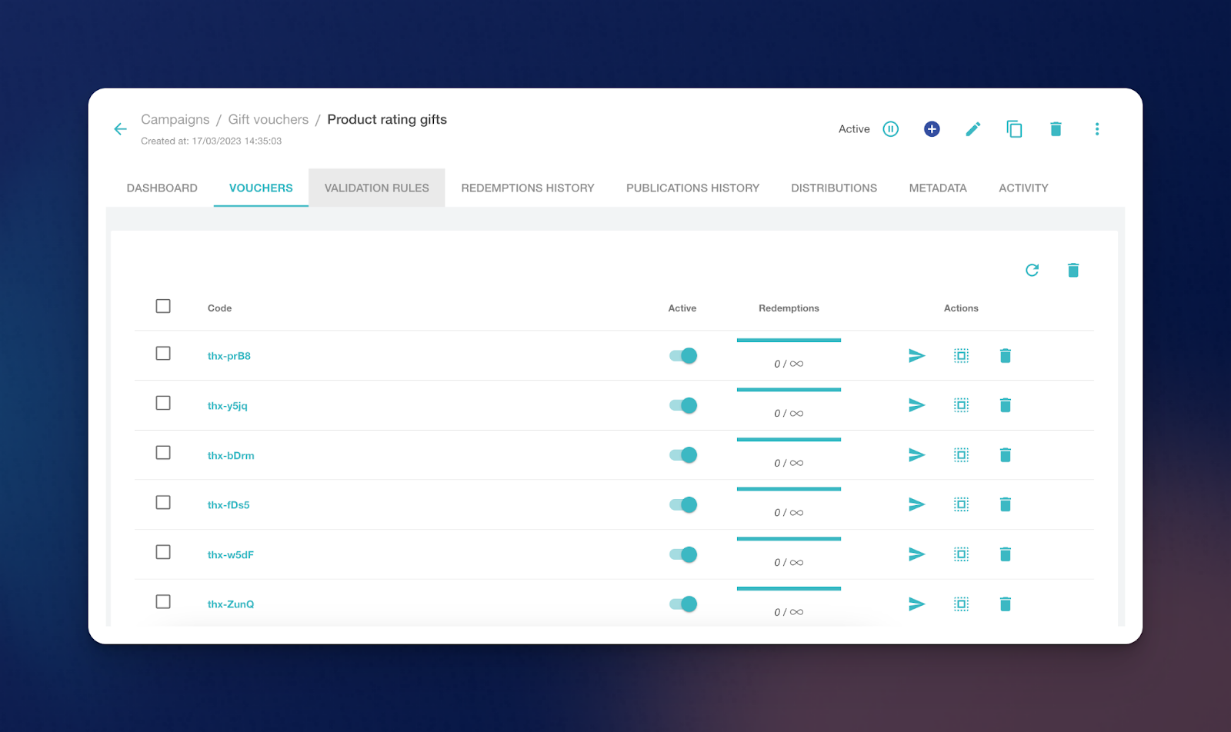Click the bulk delete trash above the table
Image resolution: width=1231 pixels, height=732 pixels.
(x=1073, y=270)
